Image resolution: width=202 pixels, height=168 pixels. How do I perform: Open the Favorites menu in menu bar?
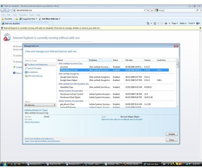tap(23, 15)
